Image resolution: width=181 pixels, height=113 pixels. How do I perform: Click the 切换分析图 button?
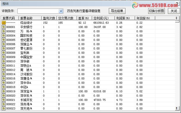pyautogui.click(x=157, y=11)
